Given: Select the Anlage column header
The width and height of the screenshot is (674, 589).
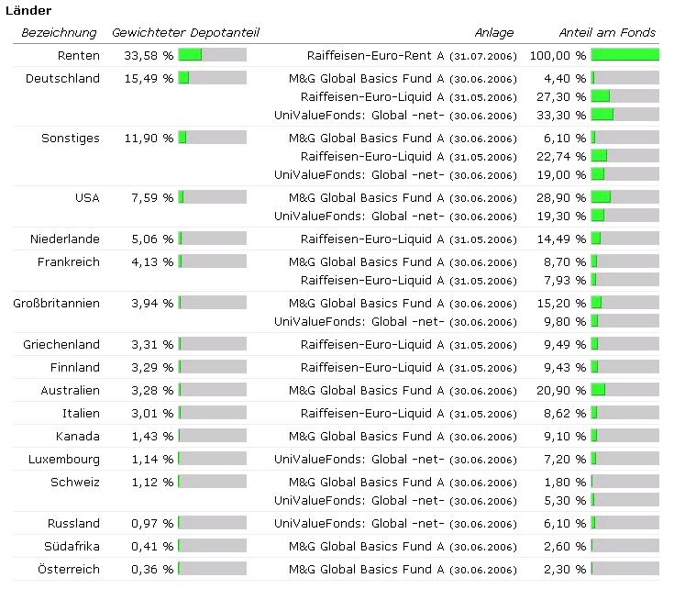Looking at the screenshot, I should pos(494,33).
